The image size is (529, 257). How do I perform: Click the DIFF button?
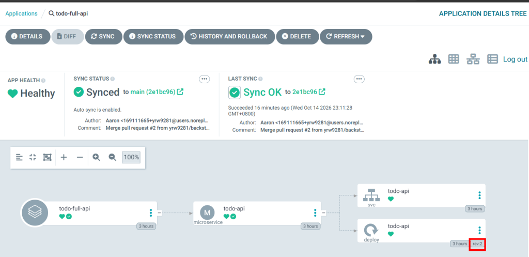click(67, 37)
